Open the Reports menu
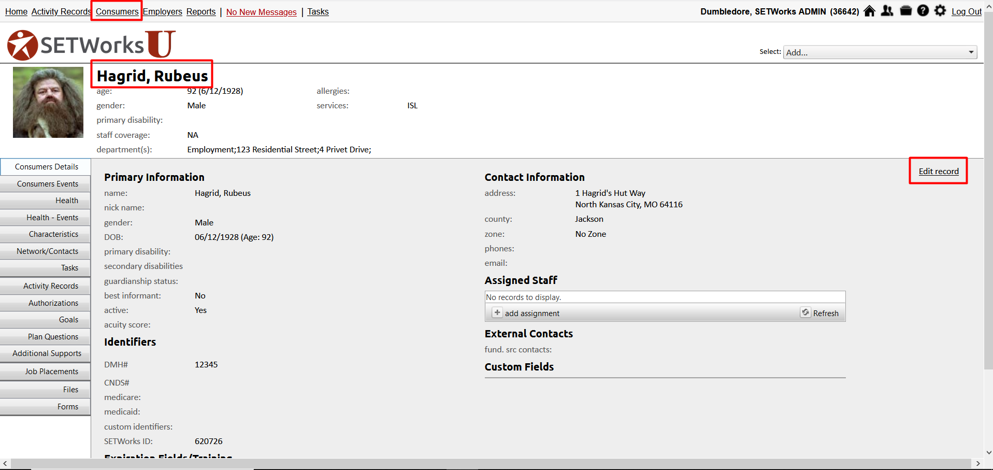Screen dimensions: 993x470 [201, 11]
